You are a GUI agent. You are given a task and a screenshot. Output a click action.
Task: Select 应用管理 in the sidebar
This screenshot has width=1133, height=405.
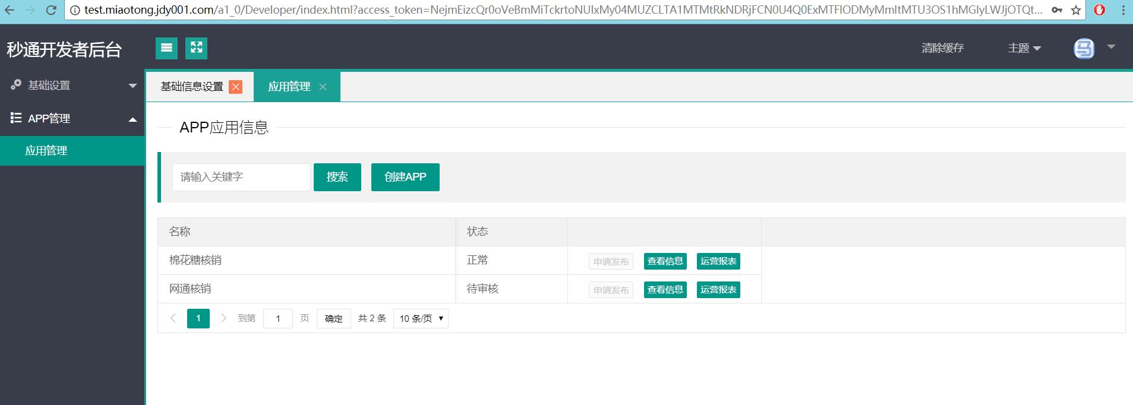46,151
